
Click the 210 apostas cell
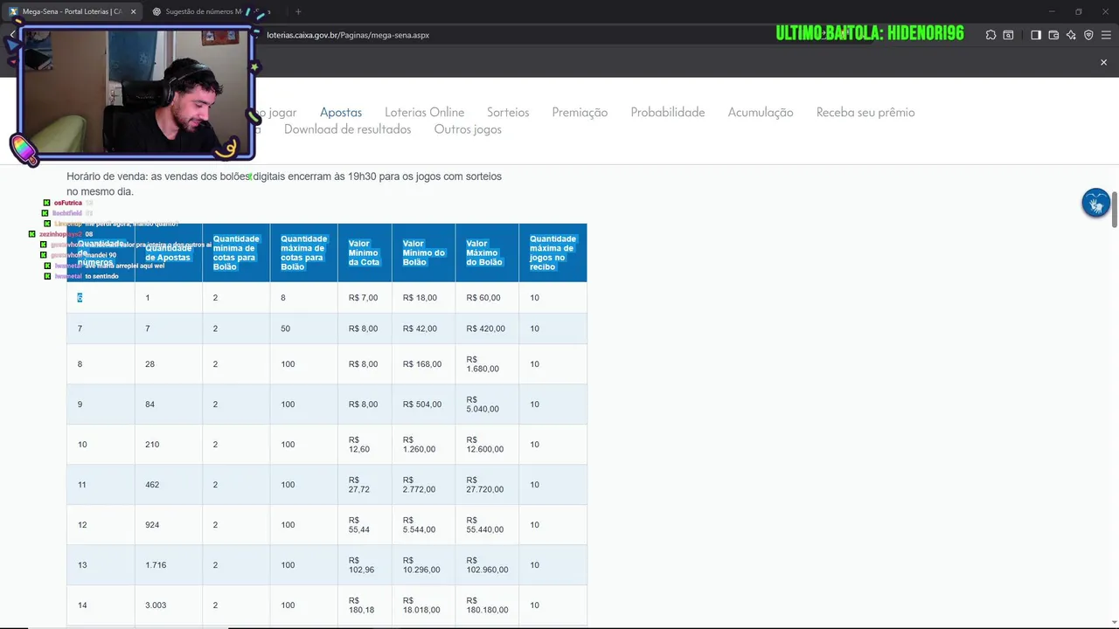pos(169,445)
